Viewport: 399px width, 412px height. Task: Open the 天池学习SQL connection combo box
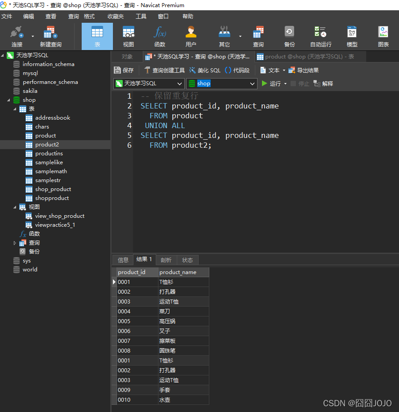pyautogui.click(x=149, y=83)
